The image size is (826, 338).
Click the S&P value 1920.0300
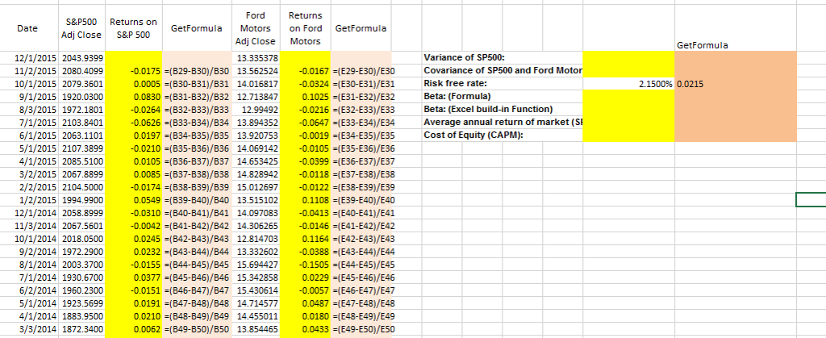click(83, 96)
